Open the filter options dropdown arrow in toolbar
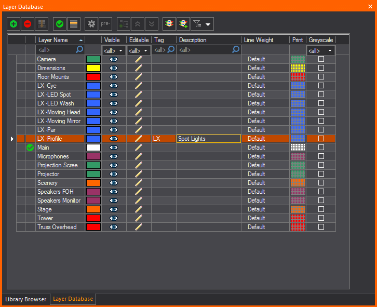The image size is (377, 307). (x=208, y=24)
